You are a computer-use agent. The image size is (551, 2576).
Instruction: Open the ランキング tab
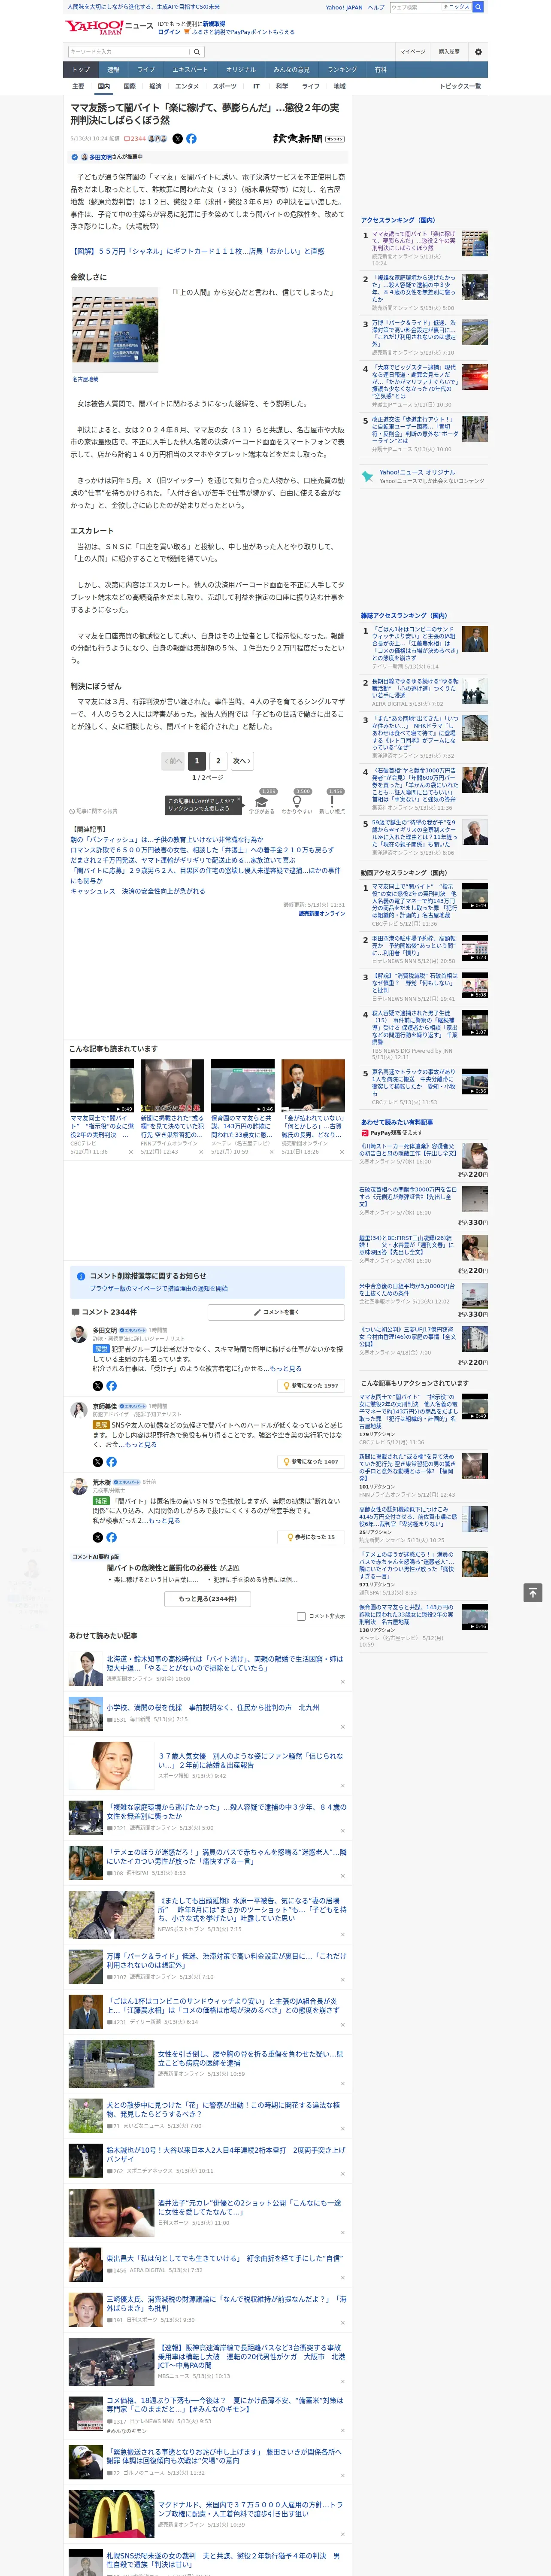pyautogui.click(x=342, y=70)
